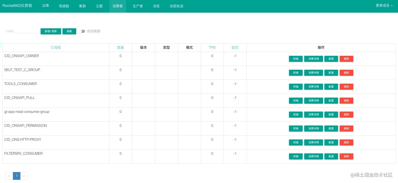Click the 新增/更新 button
The height and width of the screenshot is (183, 398).
51,31
